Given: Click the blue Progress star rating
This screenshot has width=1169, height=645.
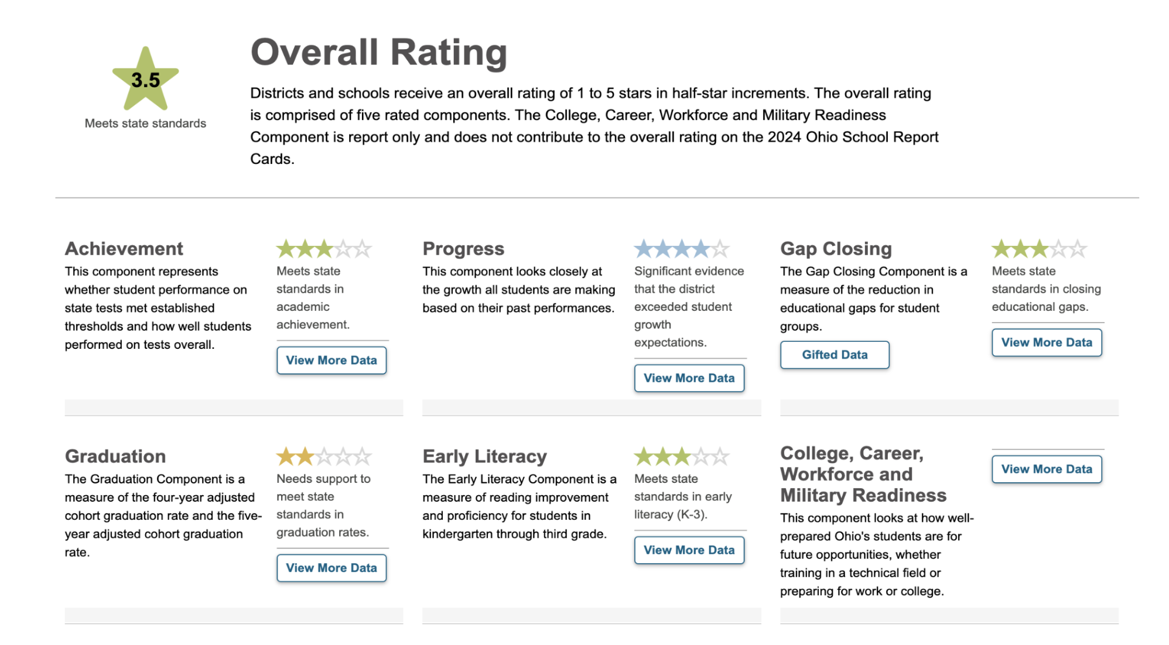Looking at the screenshot, I should tap(682, 249).
